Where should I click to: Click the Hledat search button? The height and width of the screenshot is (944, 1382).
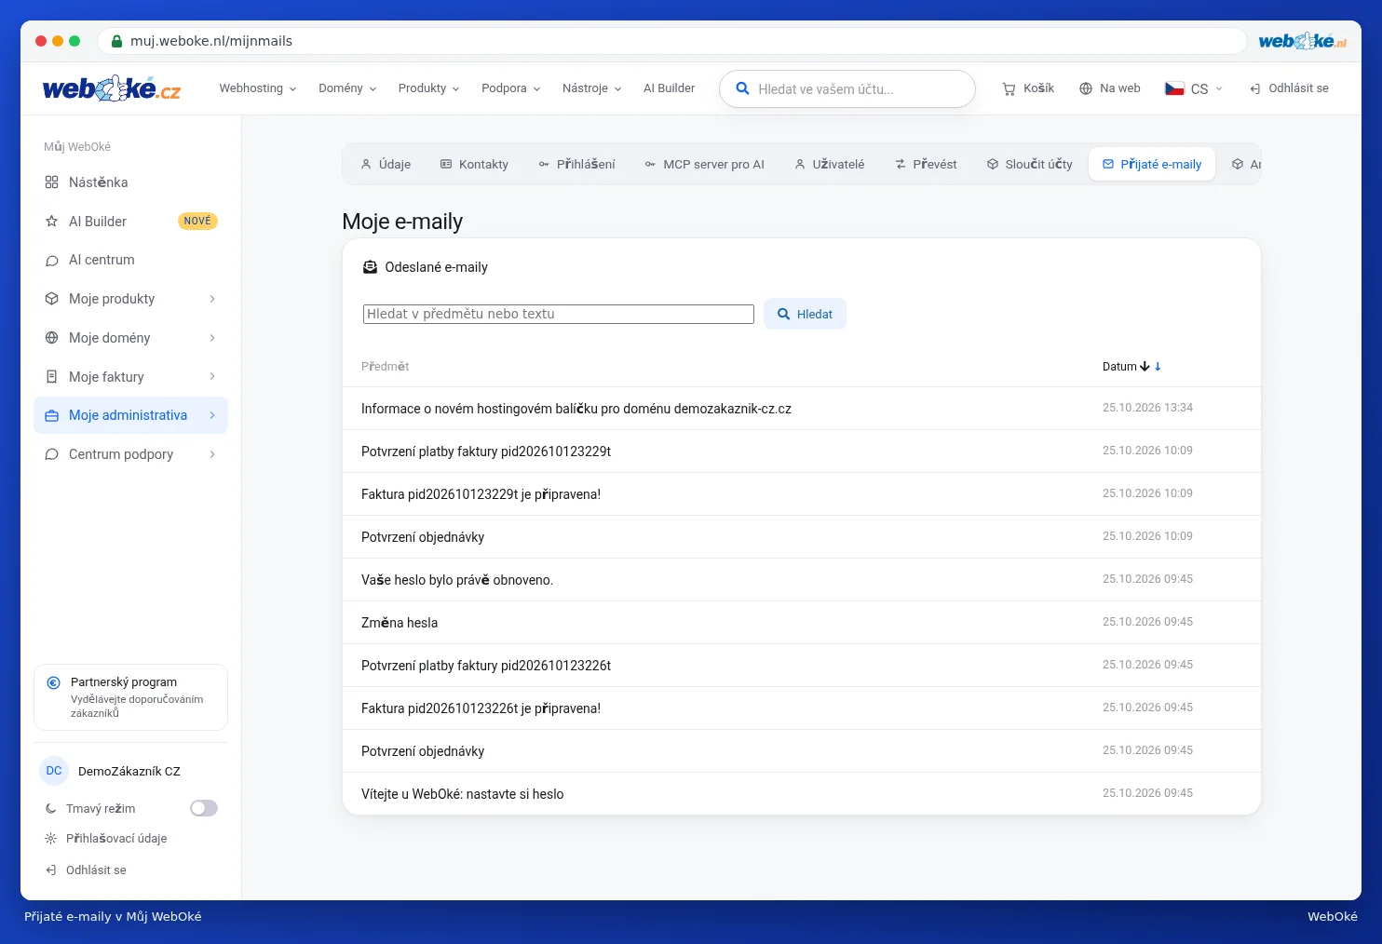click(805, 315)
